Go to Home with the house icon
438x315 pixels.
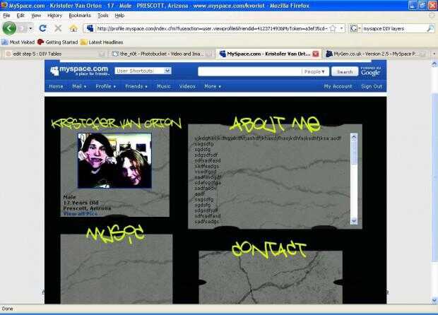[x=73, y=28]
